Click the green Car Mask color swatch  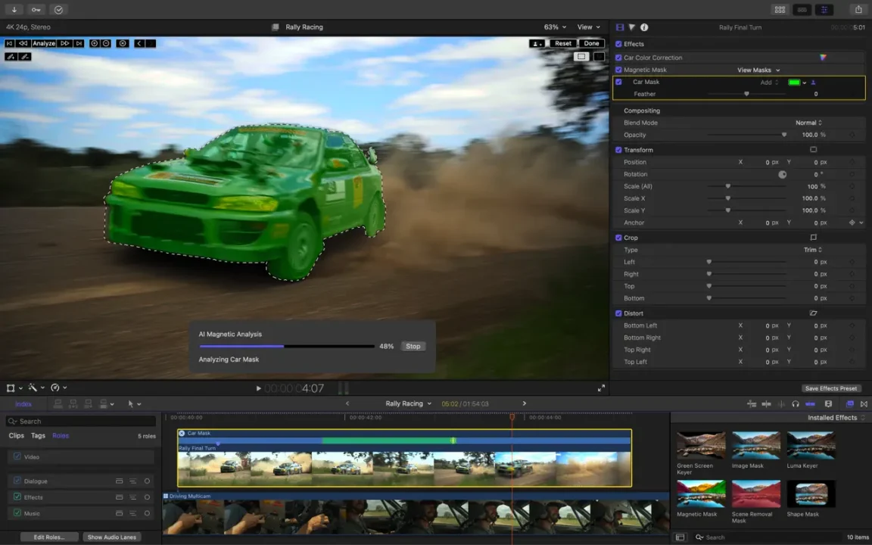click(794, 83)
